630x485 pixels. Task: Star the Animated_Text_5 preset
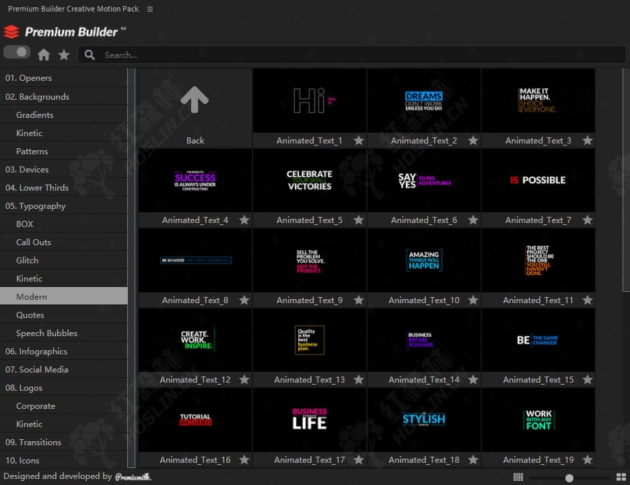coord(359,220)
